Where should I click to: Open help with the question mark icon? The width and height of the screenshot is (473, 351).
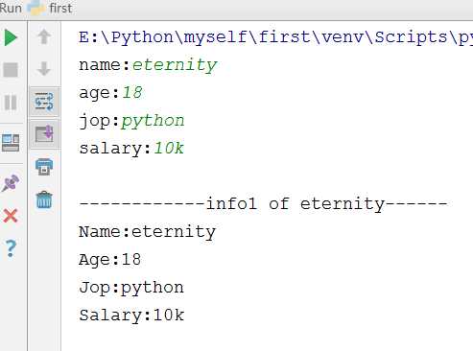[11, 248]
